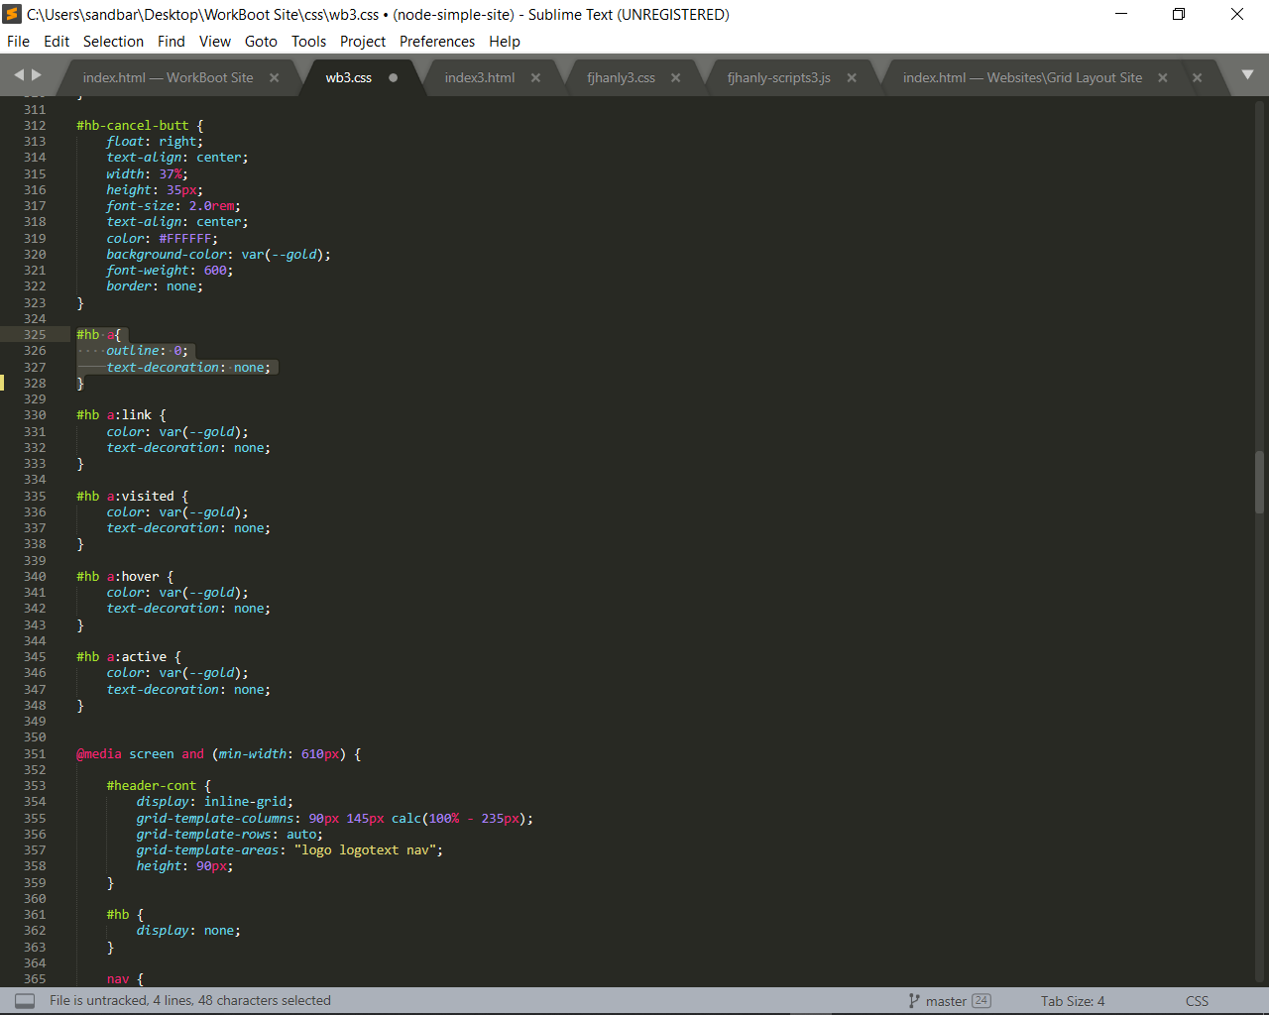Open the Preferences menu
This screenshot has width=1269, height=1015.
(436, 42)
